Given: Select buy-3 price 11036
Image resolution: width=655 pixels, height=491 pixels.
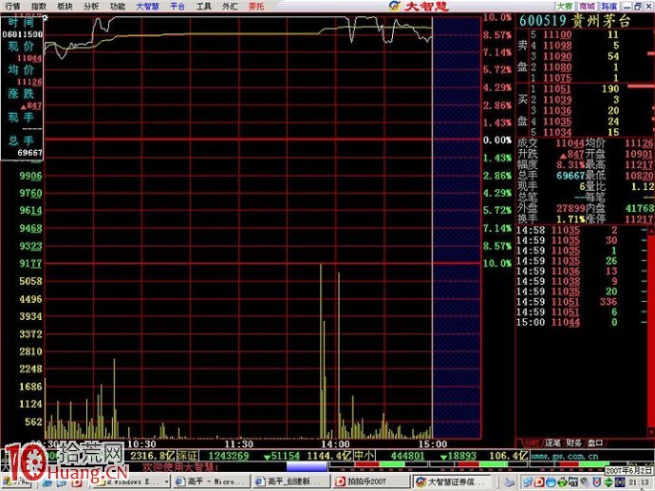Looking at the screenshot, I should click(557, 111).
